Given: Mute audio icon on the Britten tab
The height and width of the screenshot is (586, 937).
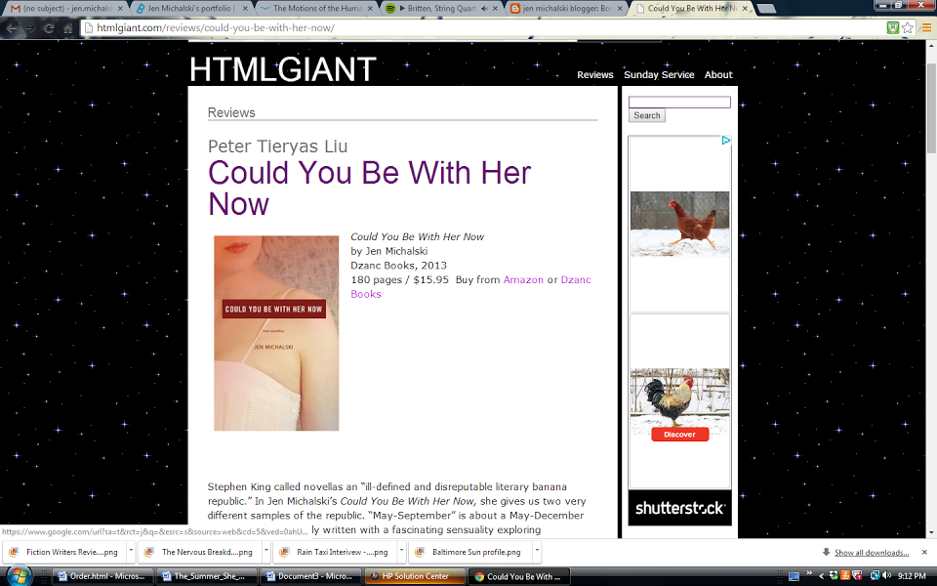Looking at the screenshot, I should coord(484,9).
